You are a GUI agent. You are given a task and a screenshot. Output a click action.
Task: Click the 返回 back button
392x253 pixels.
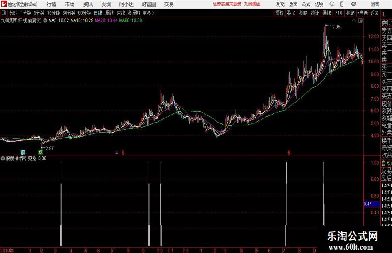(x=374, y=13)
